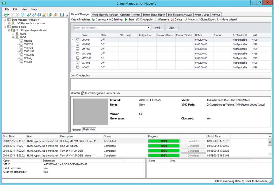Click monitor icon in W2003 table row
This screenshot has width=274, height=185.
(77, 67)
